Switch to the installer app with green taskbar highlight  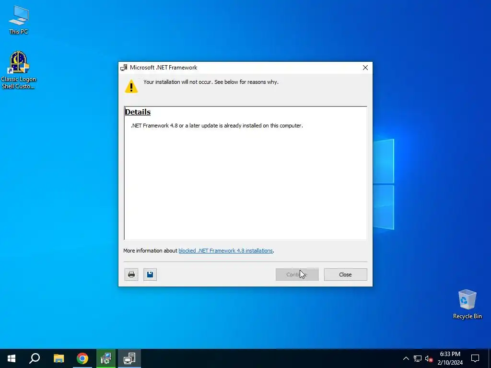[106, 358]
